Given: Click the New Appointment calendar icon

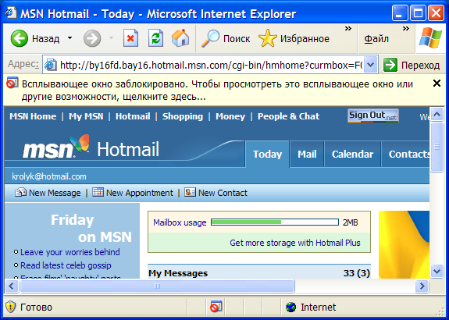Looking at the screenshot, I should [x=98, y=192].
